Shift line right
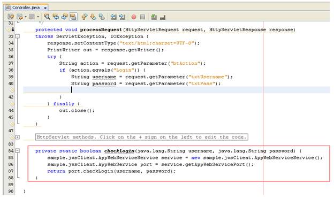The width and height of the screenshot is (334, 198). point(122,17)
